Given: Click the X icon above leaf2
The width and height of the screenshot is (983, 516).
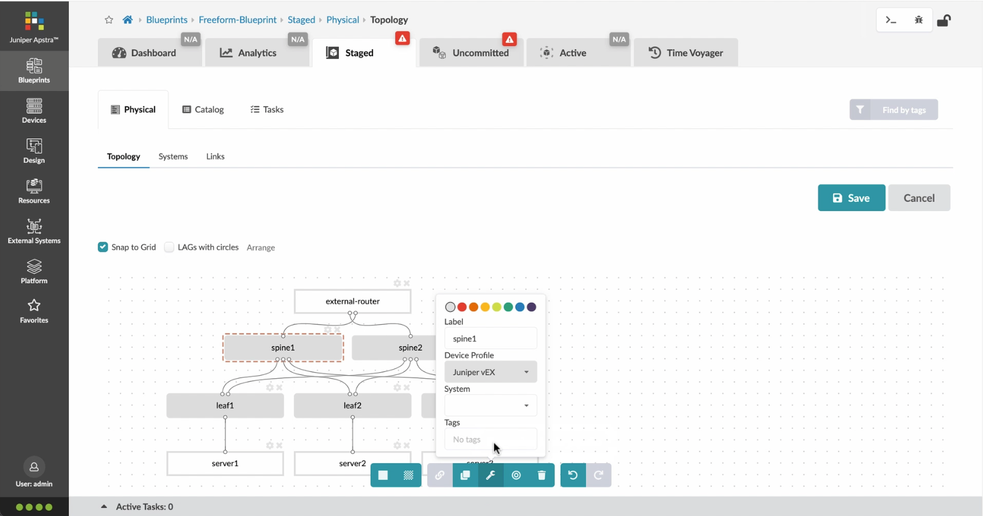Looking at the screenshot, I should coord(406,387).
